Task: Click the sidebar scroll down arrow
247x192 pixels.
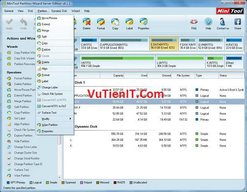Action: [60, 178]
